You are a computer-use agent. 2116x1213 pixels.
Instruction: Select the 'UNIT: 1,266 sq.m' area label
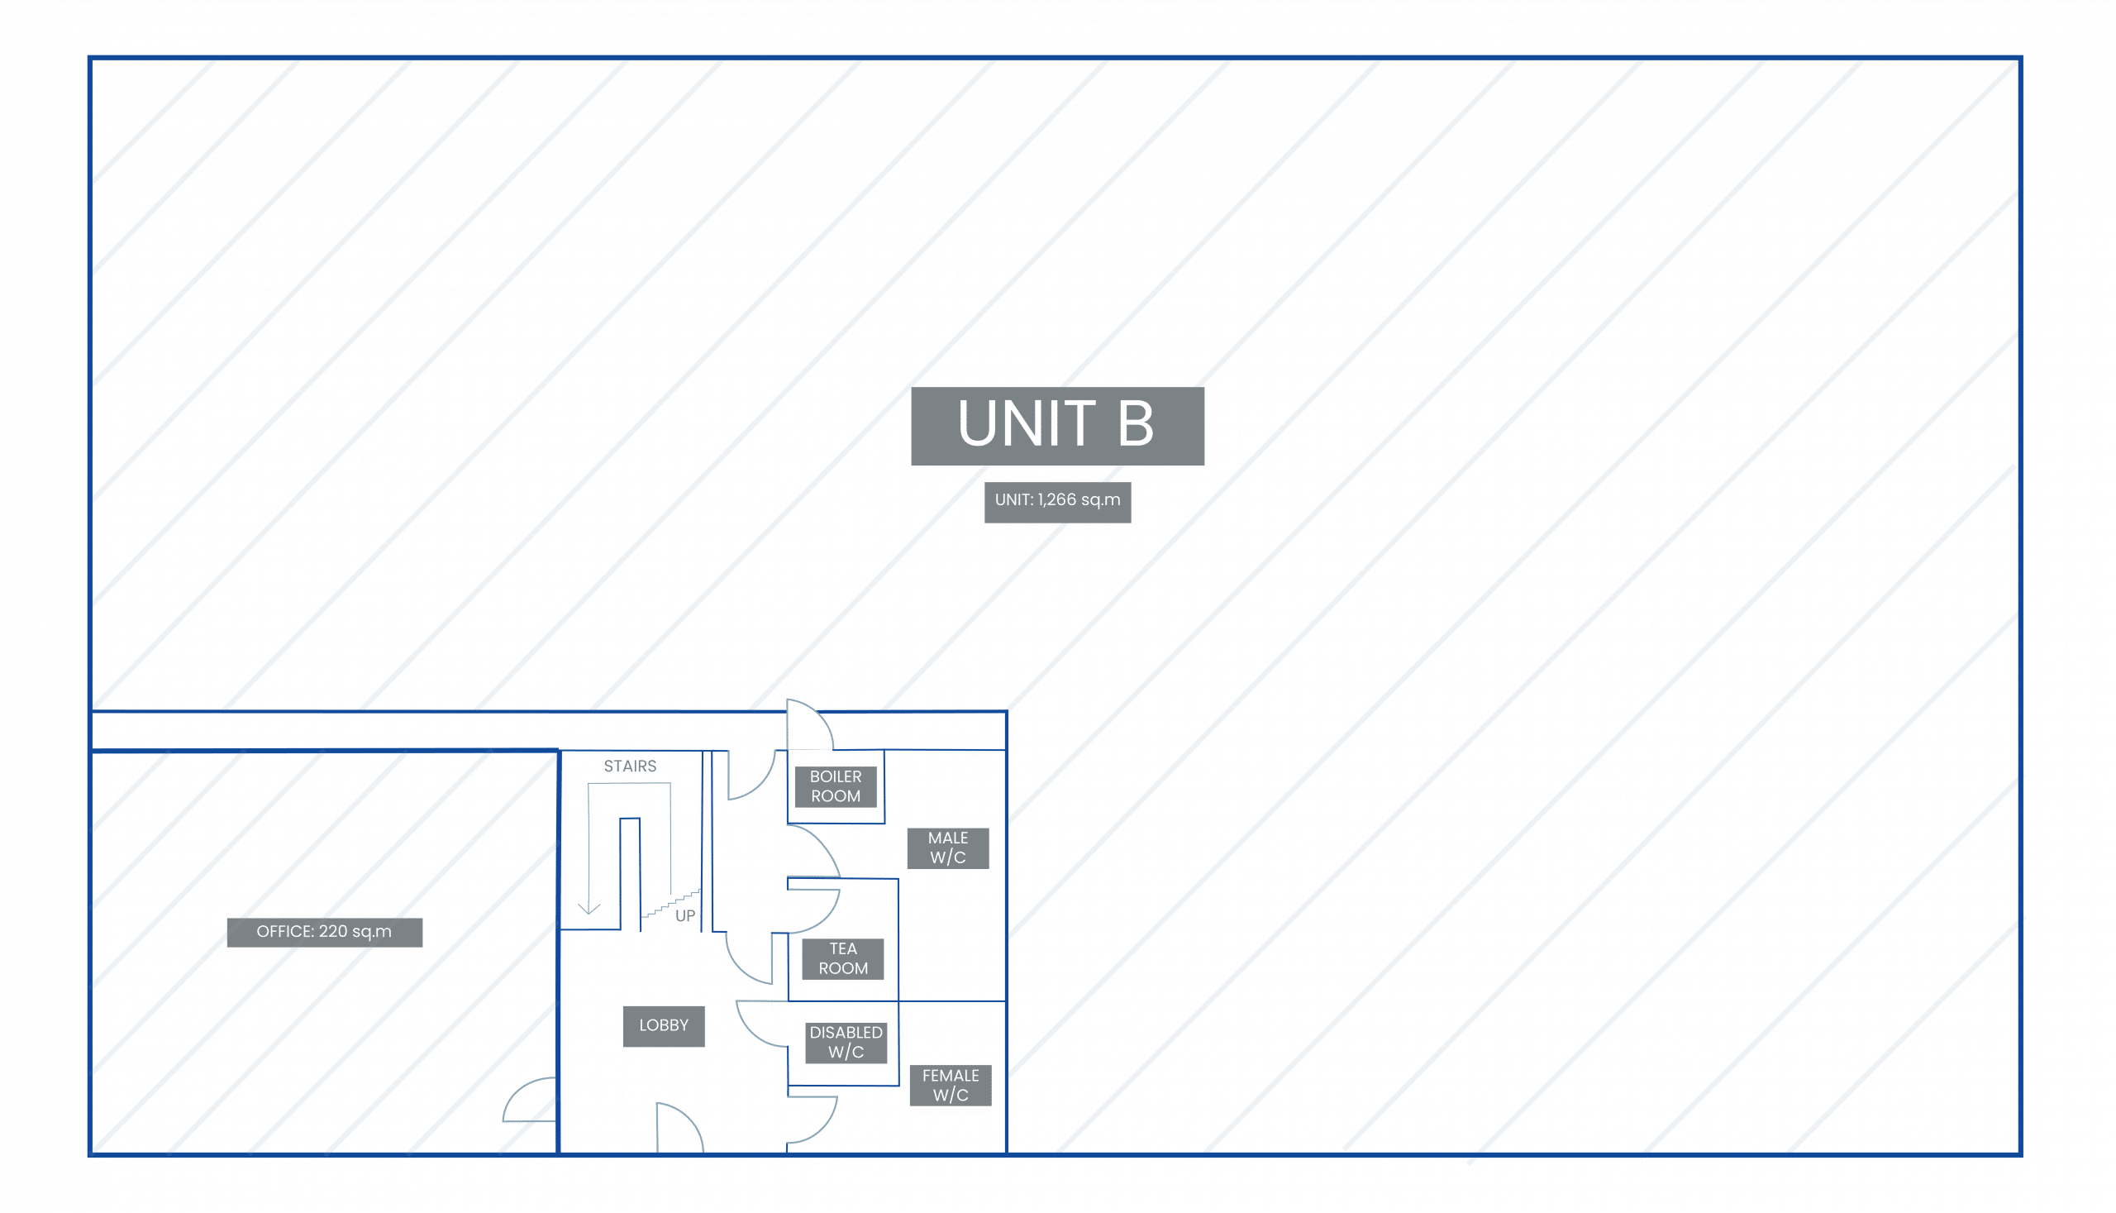coord(1057,502)
